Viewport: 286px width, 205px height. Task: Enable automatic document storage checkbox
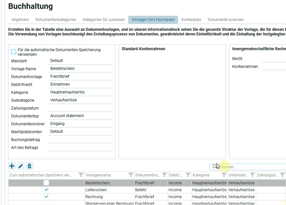[14, 52]
